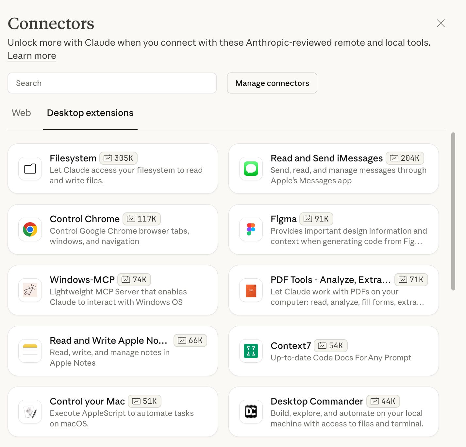The image size is (466, 447).
Task: Open the Figma connector icon
Action: pyautogui.click(x=250, y=230)
